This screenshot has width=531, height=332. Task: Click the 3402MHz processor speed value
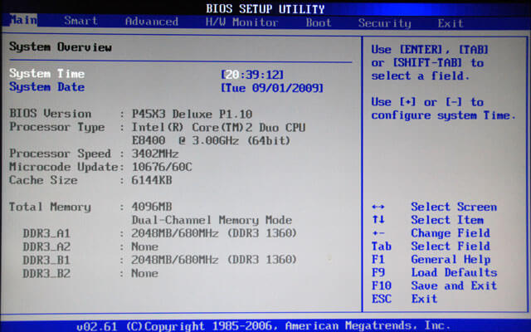pos(155,154)
